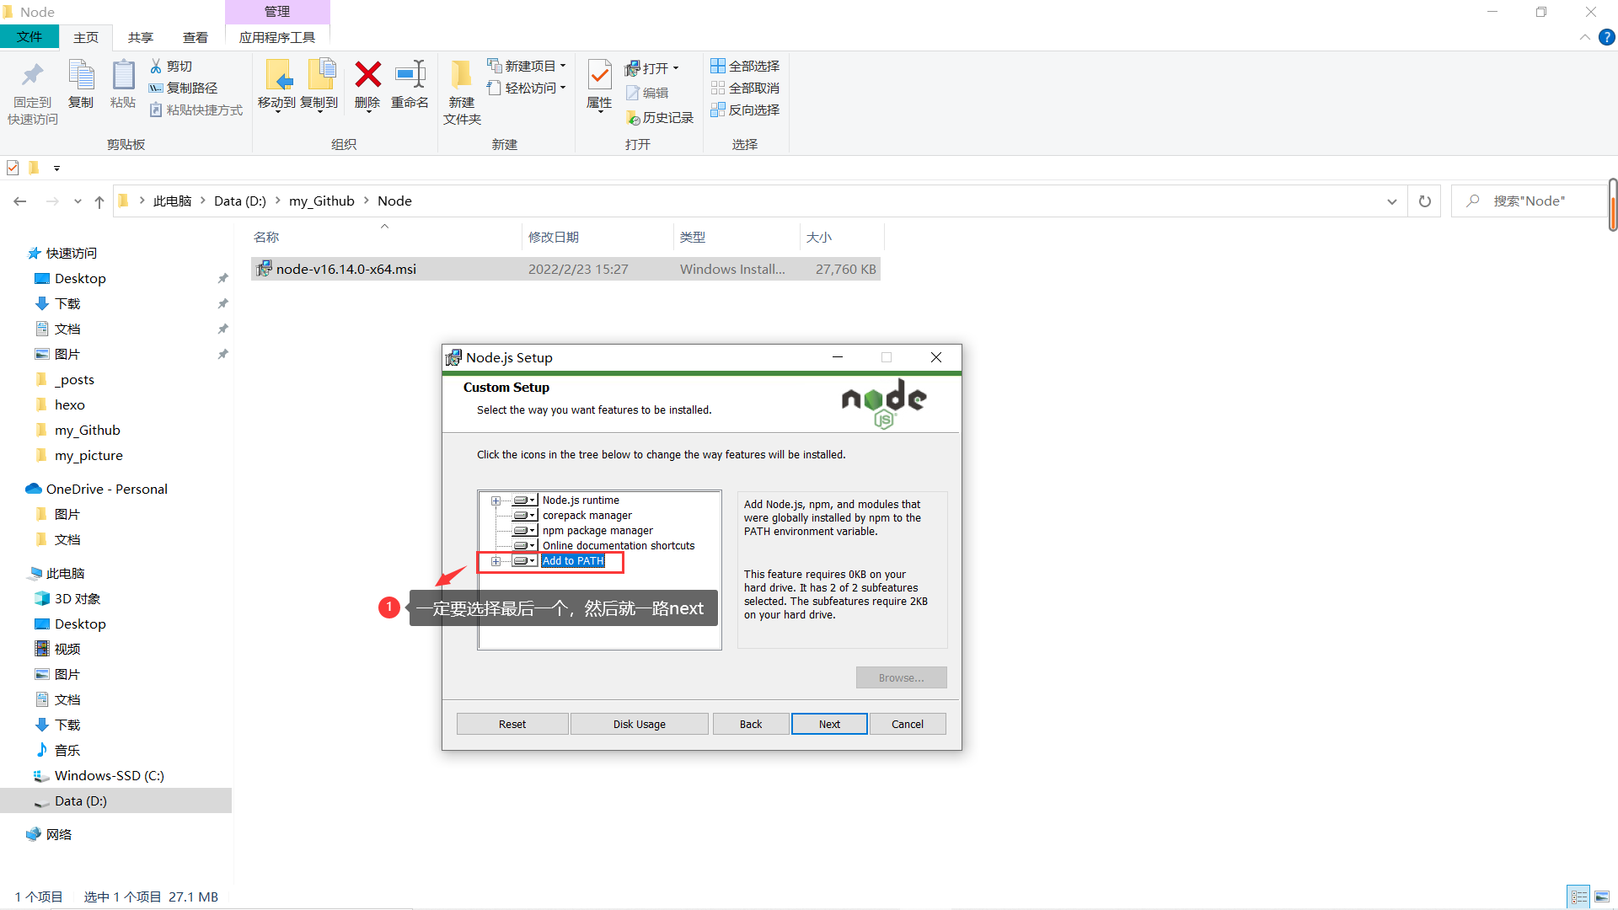Select 3D Objects (3D 对象) folder

78,598
